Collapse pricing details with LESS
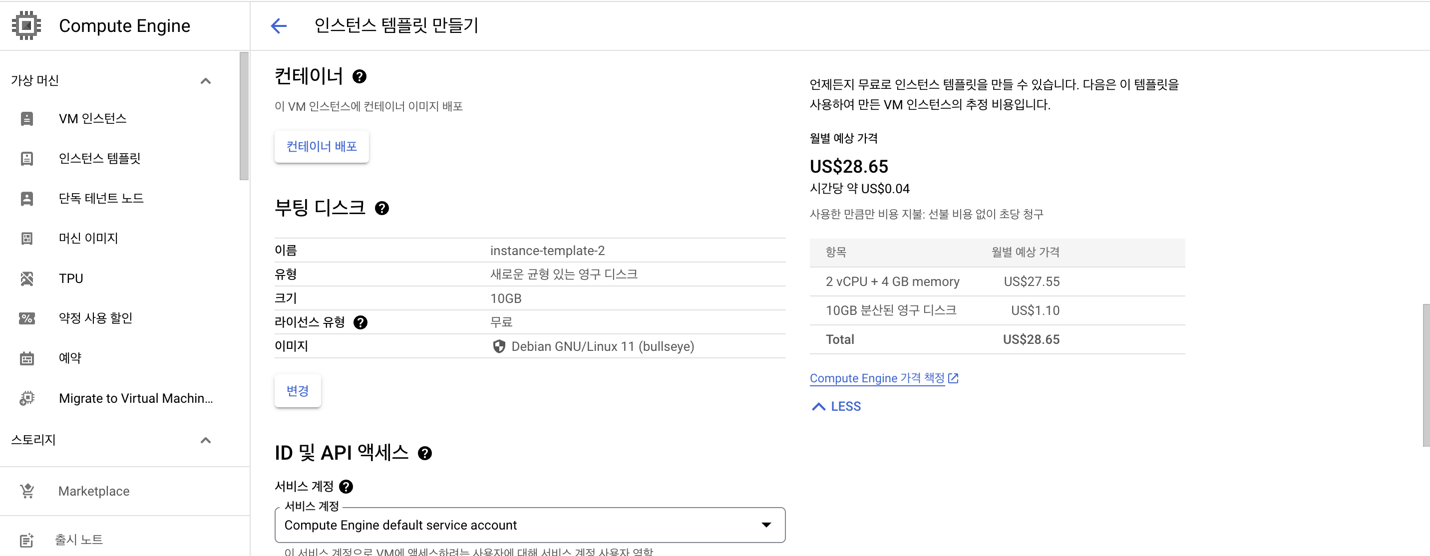The height and width of the screenshot is (556, 1430). tap(836, 407)
